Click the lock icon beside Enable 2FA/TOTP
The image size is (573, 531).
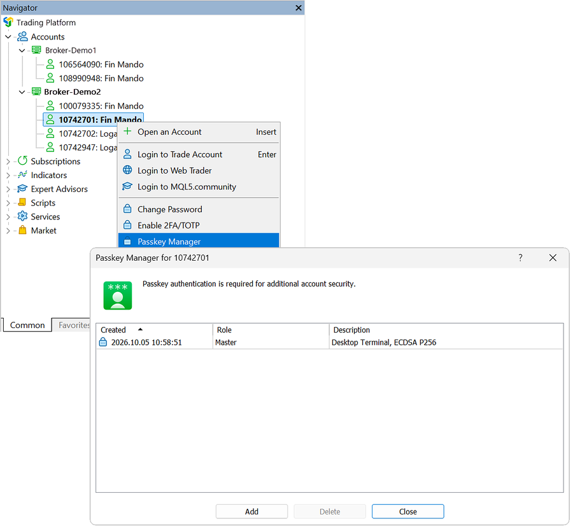127,225
